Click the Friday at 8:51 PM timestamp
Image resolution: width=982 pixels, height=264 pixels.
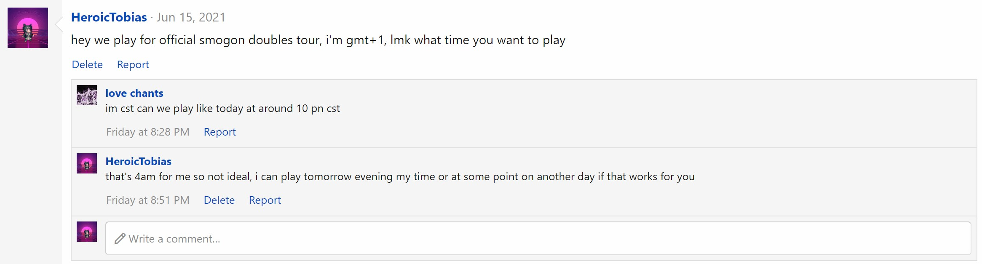point(147,200)
